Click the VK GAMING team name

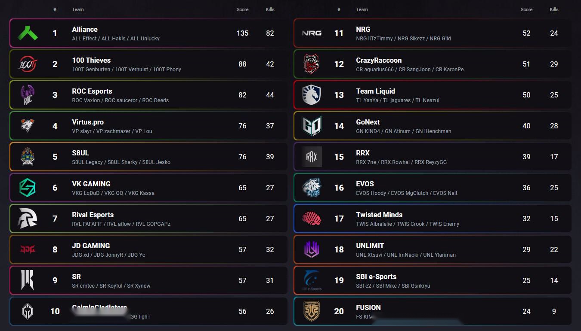point(91,184)
